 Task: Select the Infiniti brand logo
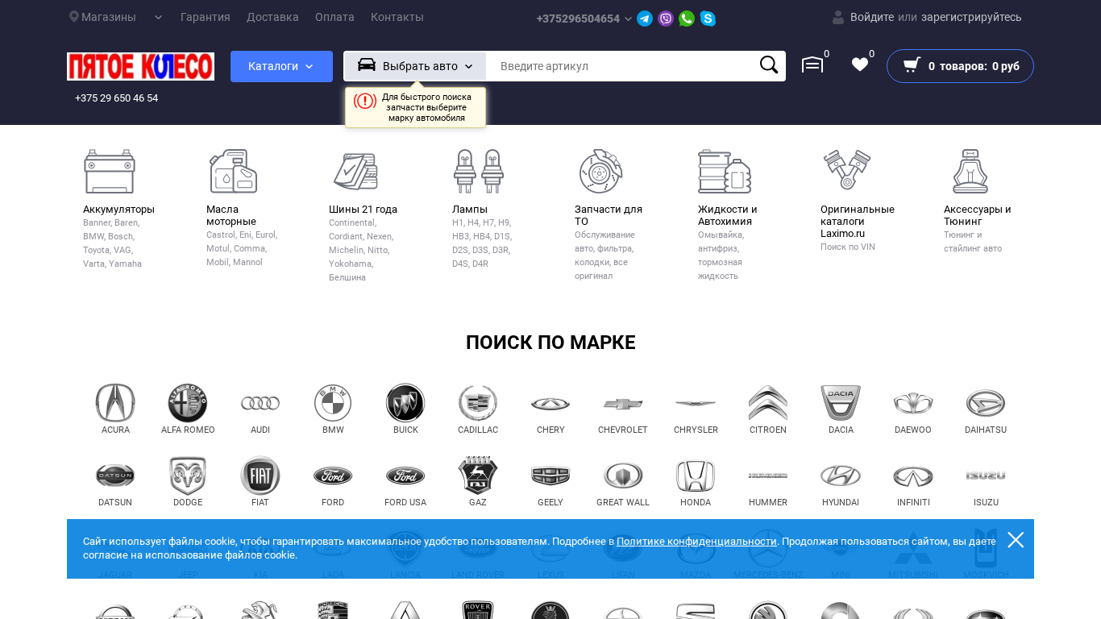click(913, 476)
